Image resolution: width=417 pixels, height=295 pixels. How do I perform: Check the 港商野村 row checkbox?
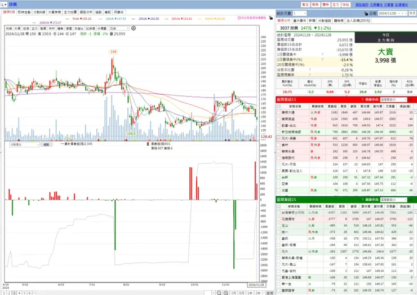pos(278,158)
